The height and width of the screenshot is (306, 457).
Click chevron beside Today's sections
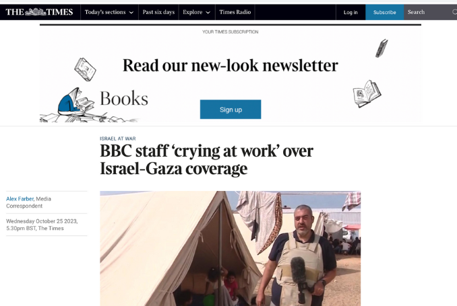(131, 13)
